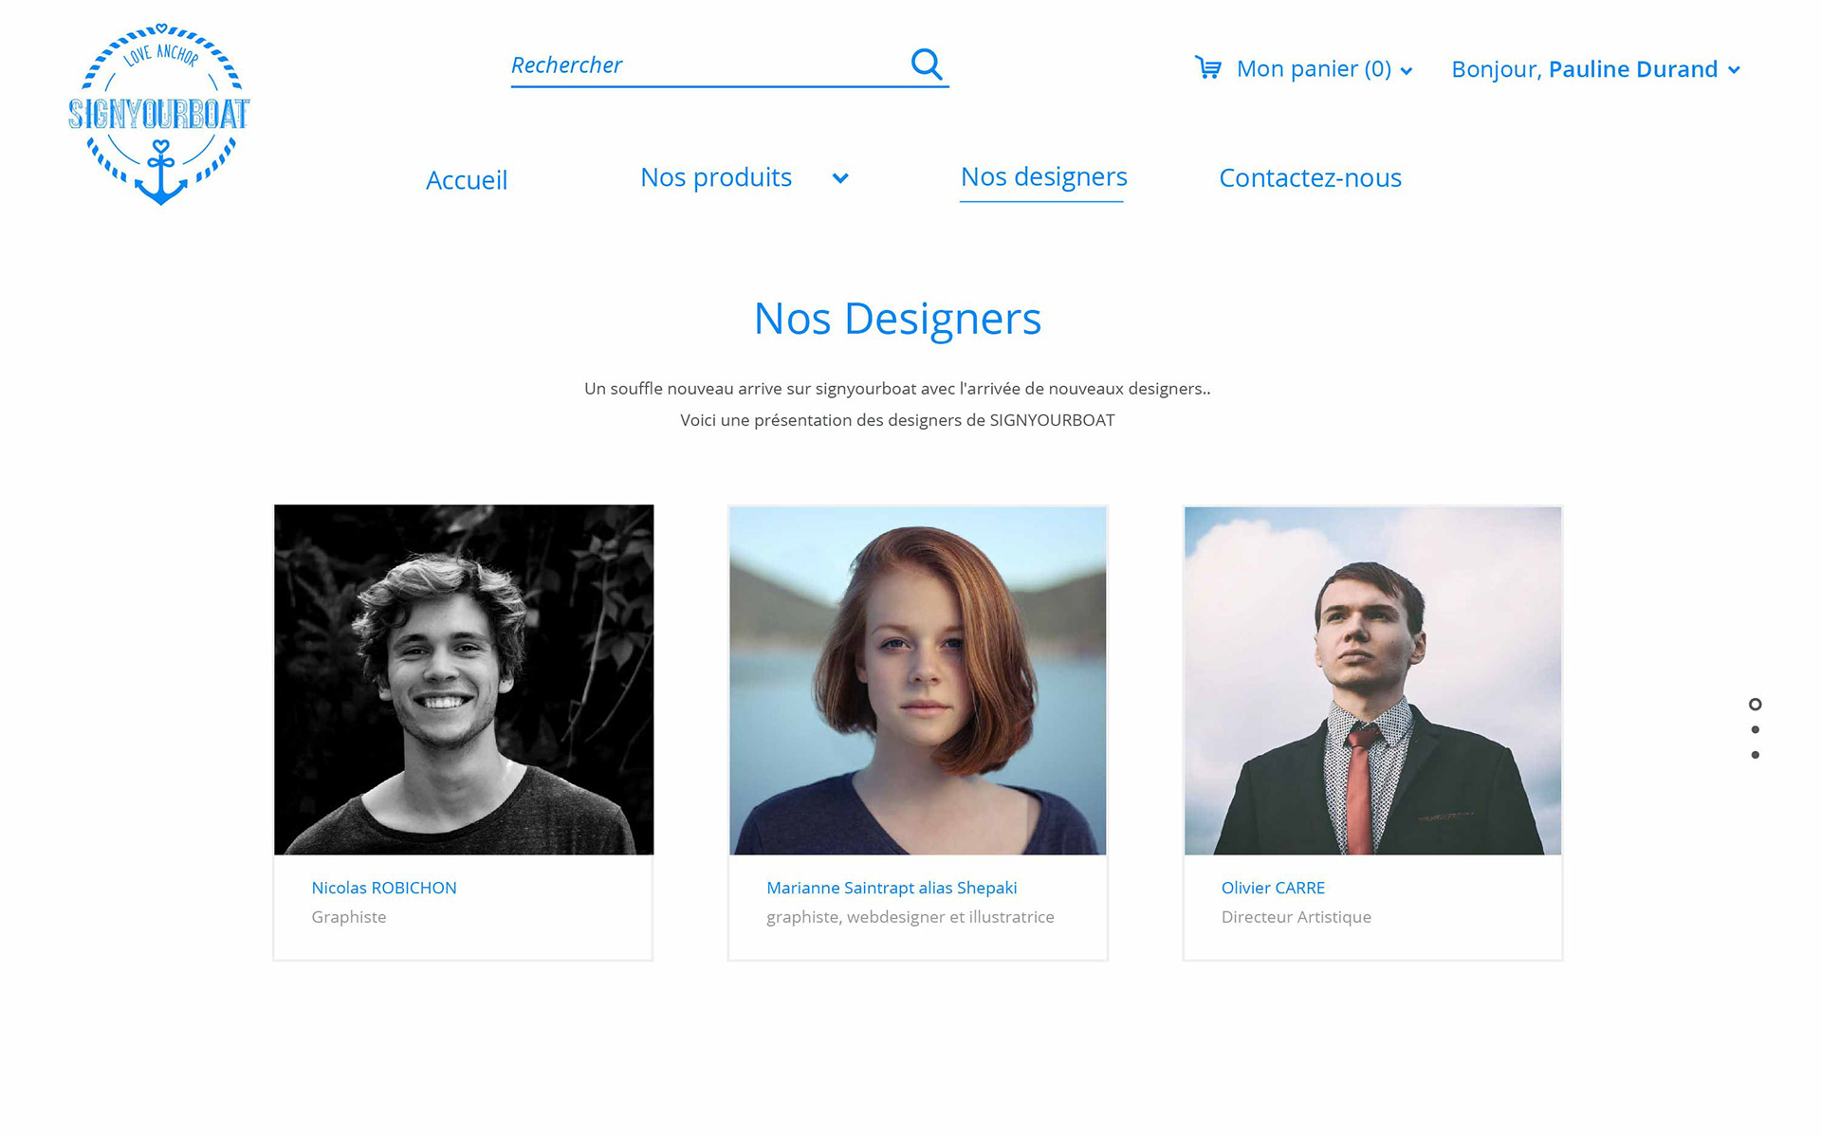Screen dimensions: 1821x1138
Task: Expand the Nos produits chevron
Action: pyautogui.click(x=840, y=178)
